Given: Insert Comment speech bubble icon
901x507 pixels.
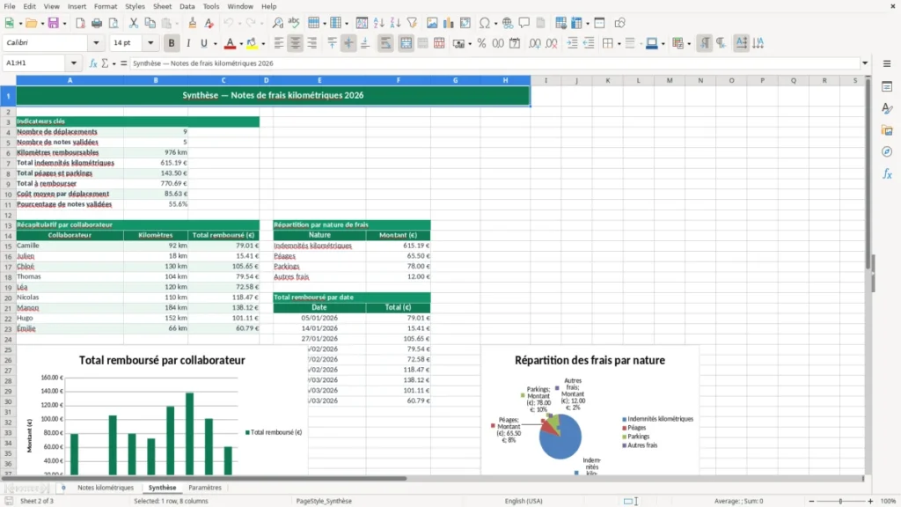Looking at the screenshot, I should point(524,23).
